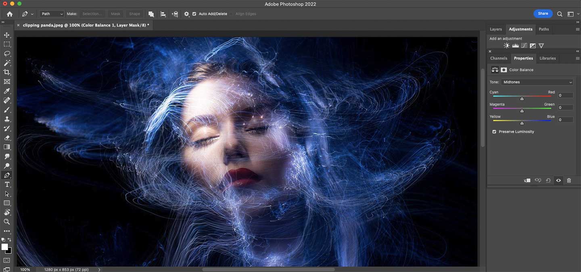Toggle the Auto Add/Delete checkbox
Screen dimensions: 581x272
(x=194, y=14)
